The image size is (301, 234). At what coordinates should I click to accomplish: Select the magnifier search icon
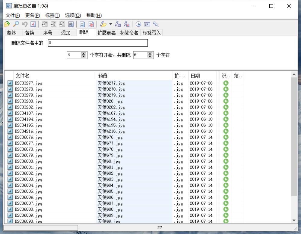[x=16, y=24]
